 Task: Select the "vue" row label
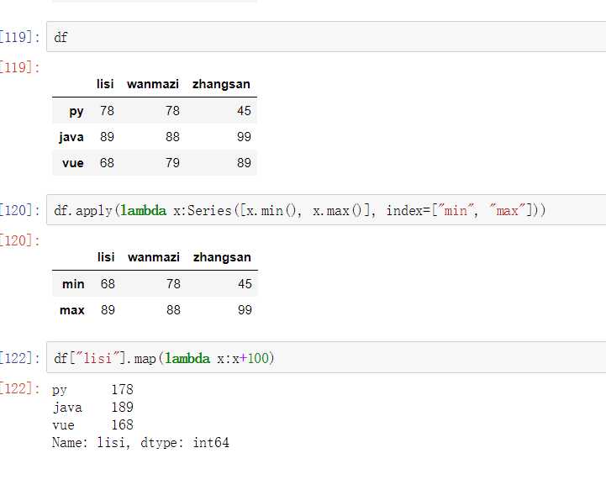tap(73, 163)
